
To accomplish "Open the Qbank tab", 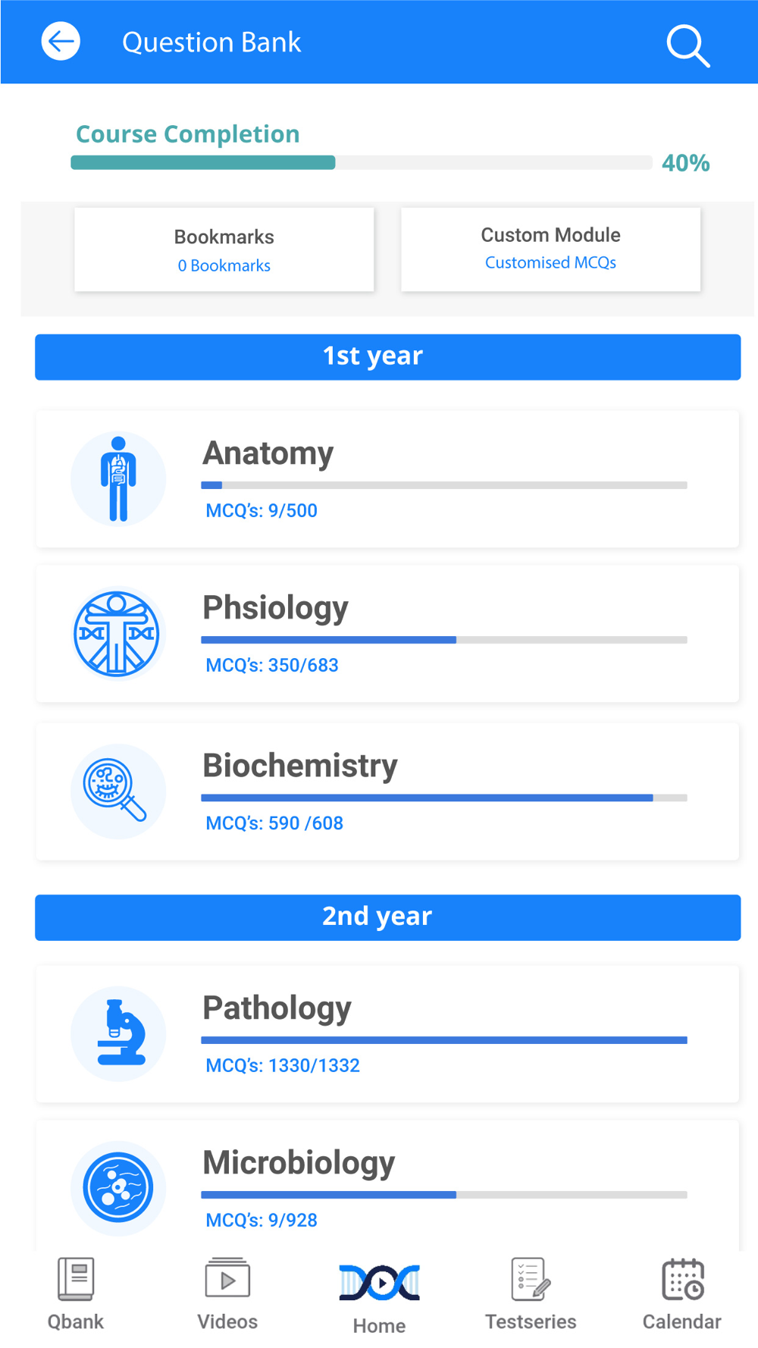I will pyautogui.click(x=76, y=1293).
